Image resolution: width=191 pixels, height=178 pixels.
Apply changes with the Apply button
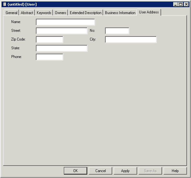click(x=125, y=171)
